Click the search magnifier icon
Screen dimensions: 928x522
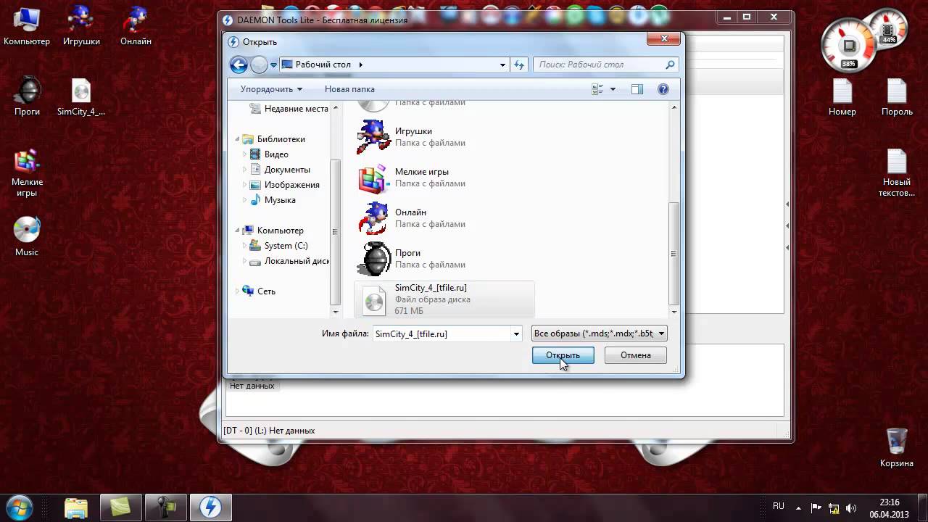tap(670, 65)
